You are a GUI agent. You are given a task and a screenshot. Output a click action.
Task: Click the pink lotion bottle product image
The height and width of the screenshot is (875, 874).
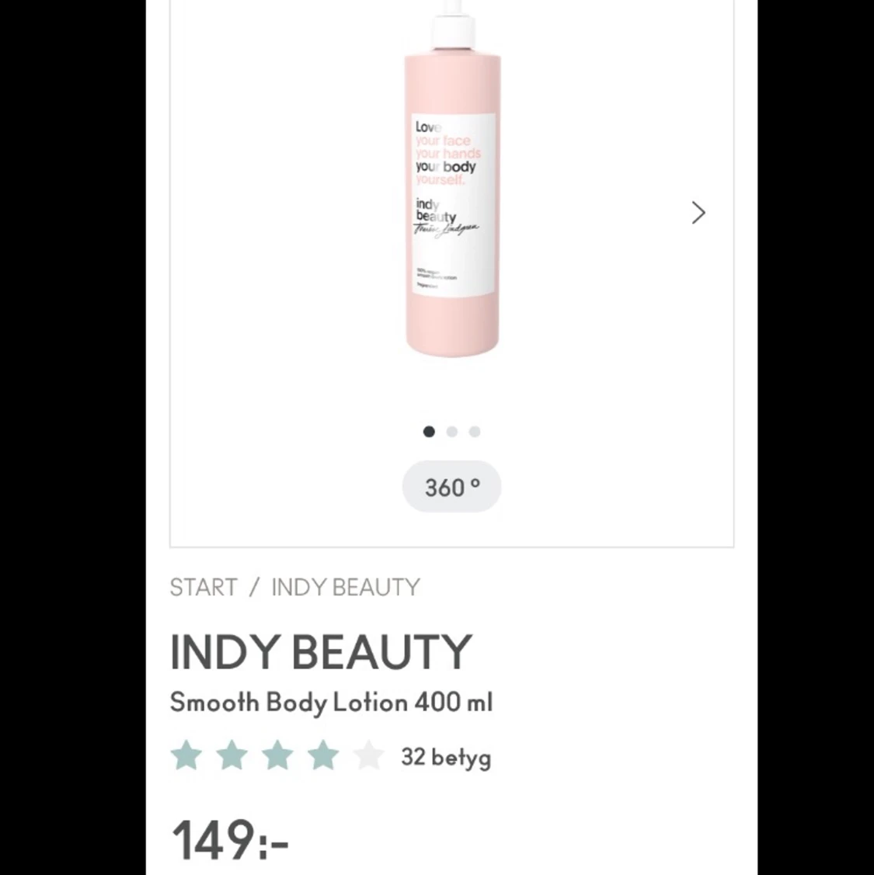tap(452, 179)
